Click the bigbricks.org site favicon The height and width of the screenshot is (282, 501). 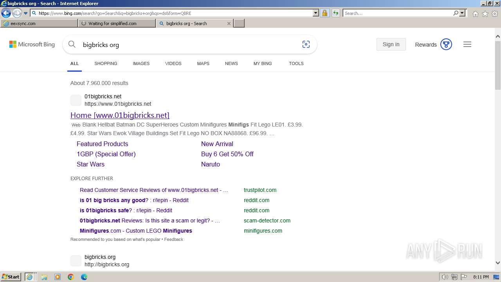76,261
